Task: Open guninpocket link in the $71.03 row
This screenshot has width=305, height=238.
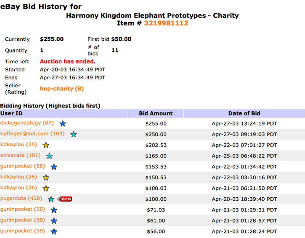Action: pyautogui.click(x=23, y=209)
